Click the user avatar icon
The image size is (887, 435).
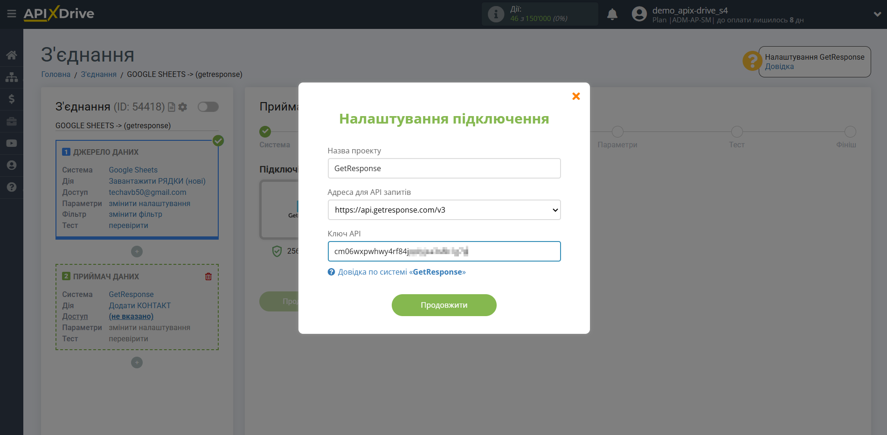(x=639, y=14)
